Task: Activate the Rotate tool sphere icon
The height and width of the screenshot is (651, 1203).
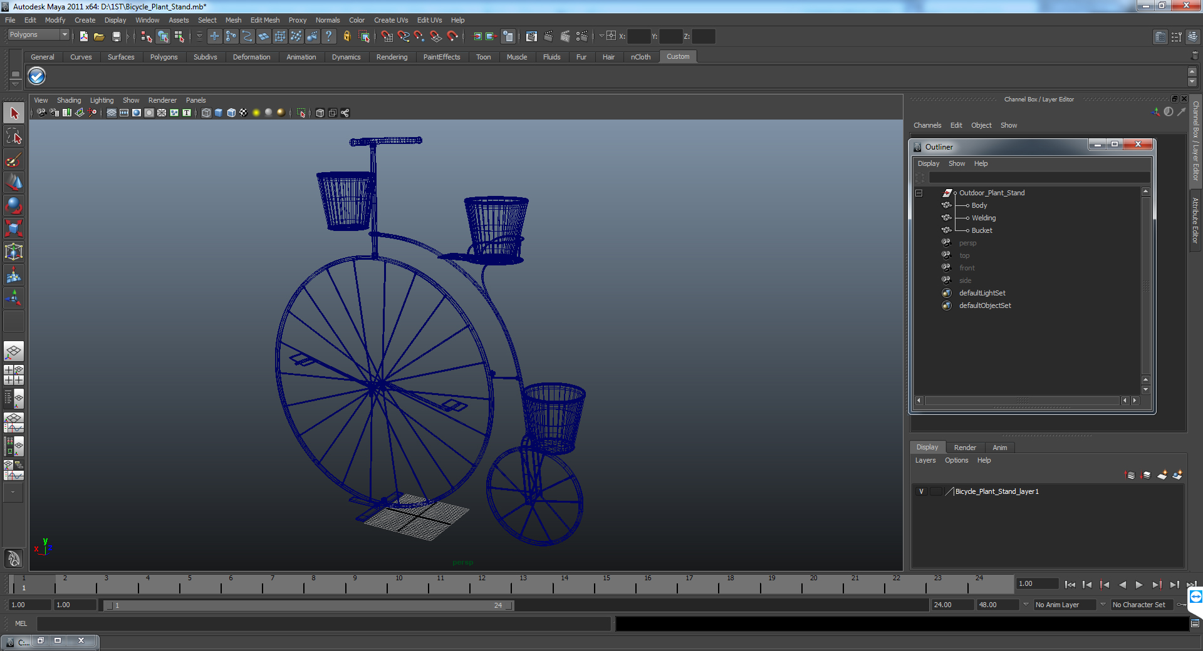Action: [x=14, y=206]
